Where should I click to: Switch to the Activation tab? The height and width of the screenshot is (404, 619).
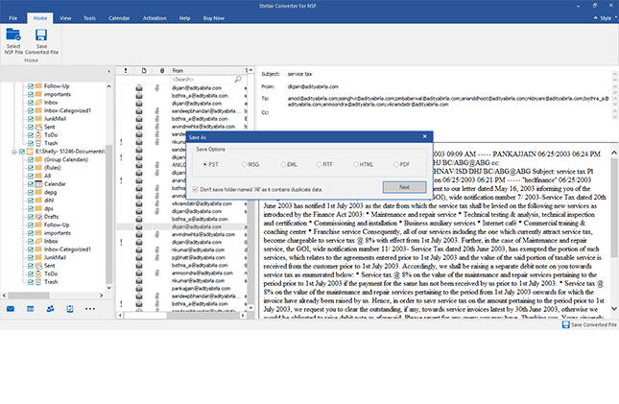coord(154,17)
